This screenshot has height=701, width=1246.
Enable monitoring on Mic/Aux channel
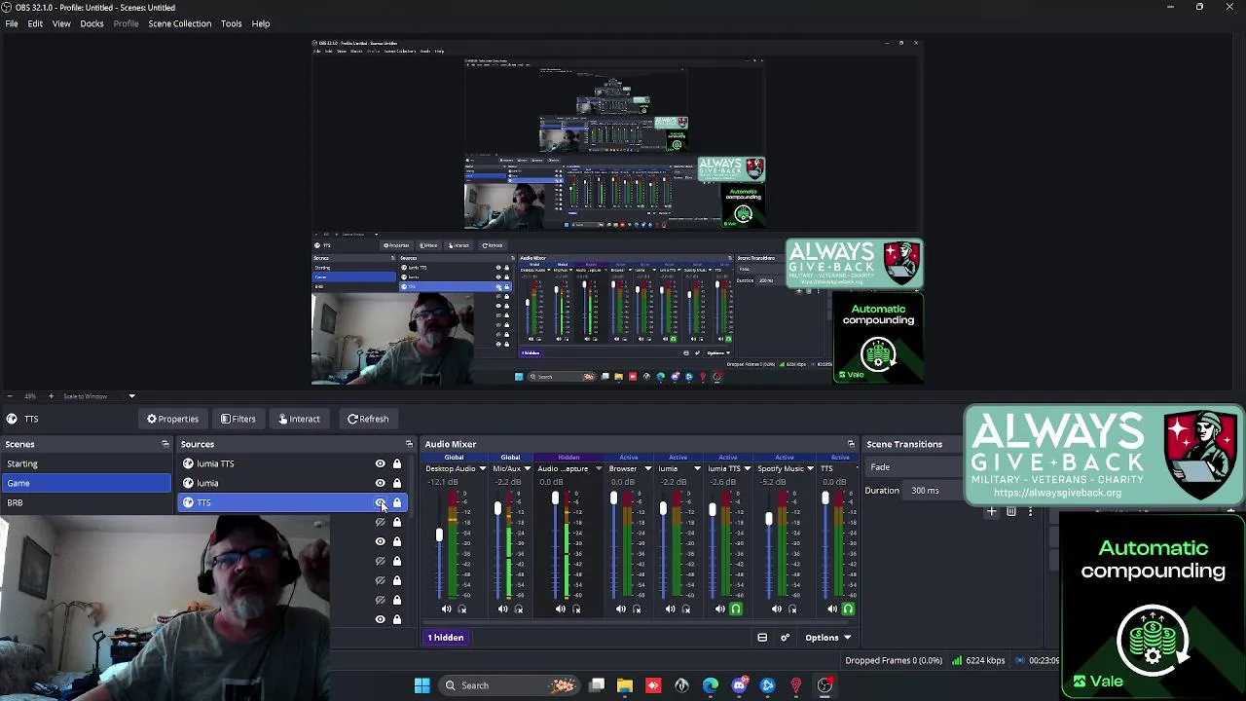pos(519,609)
